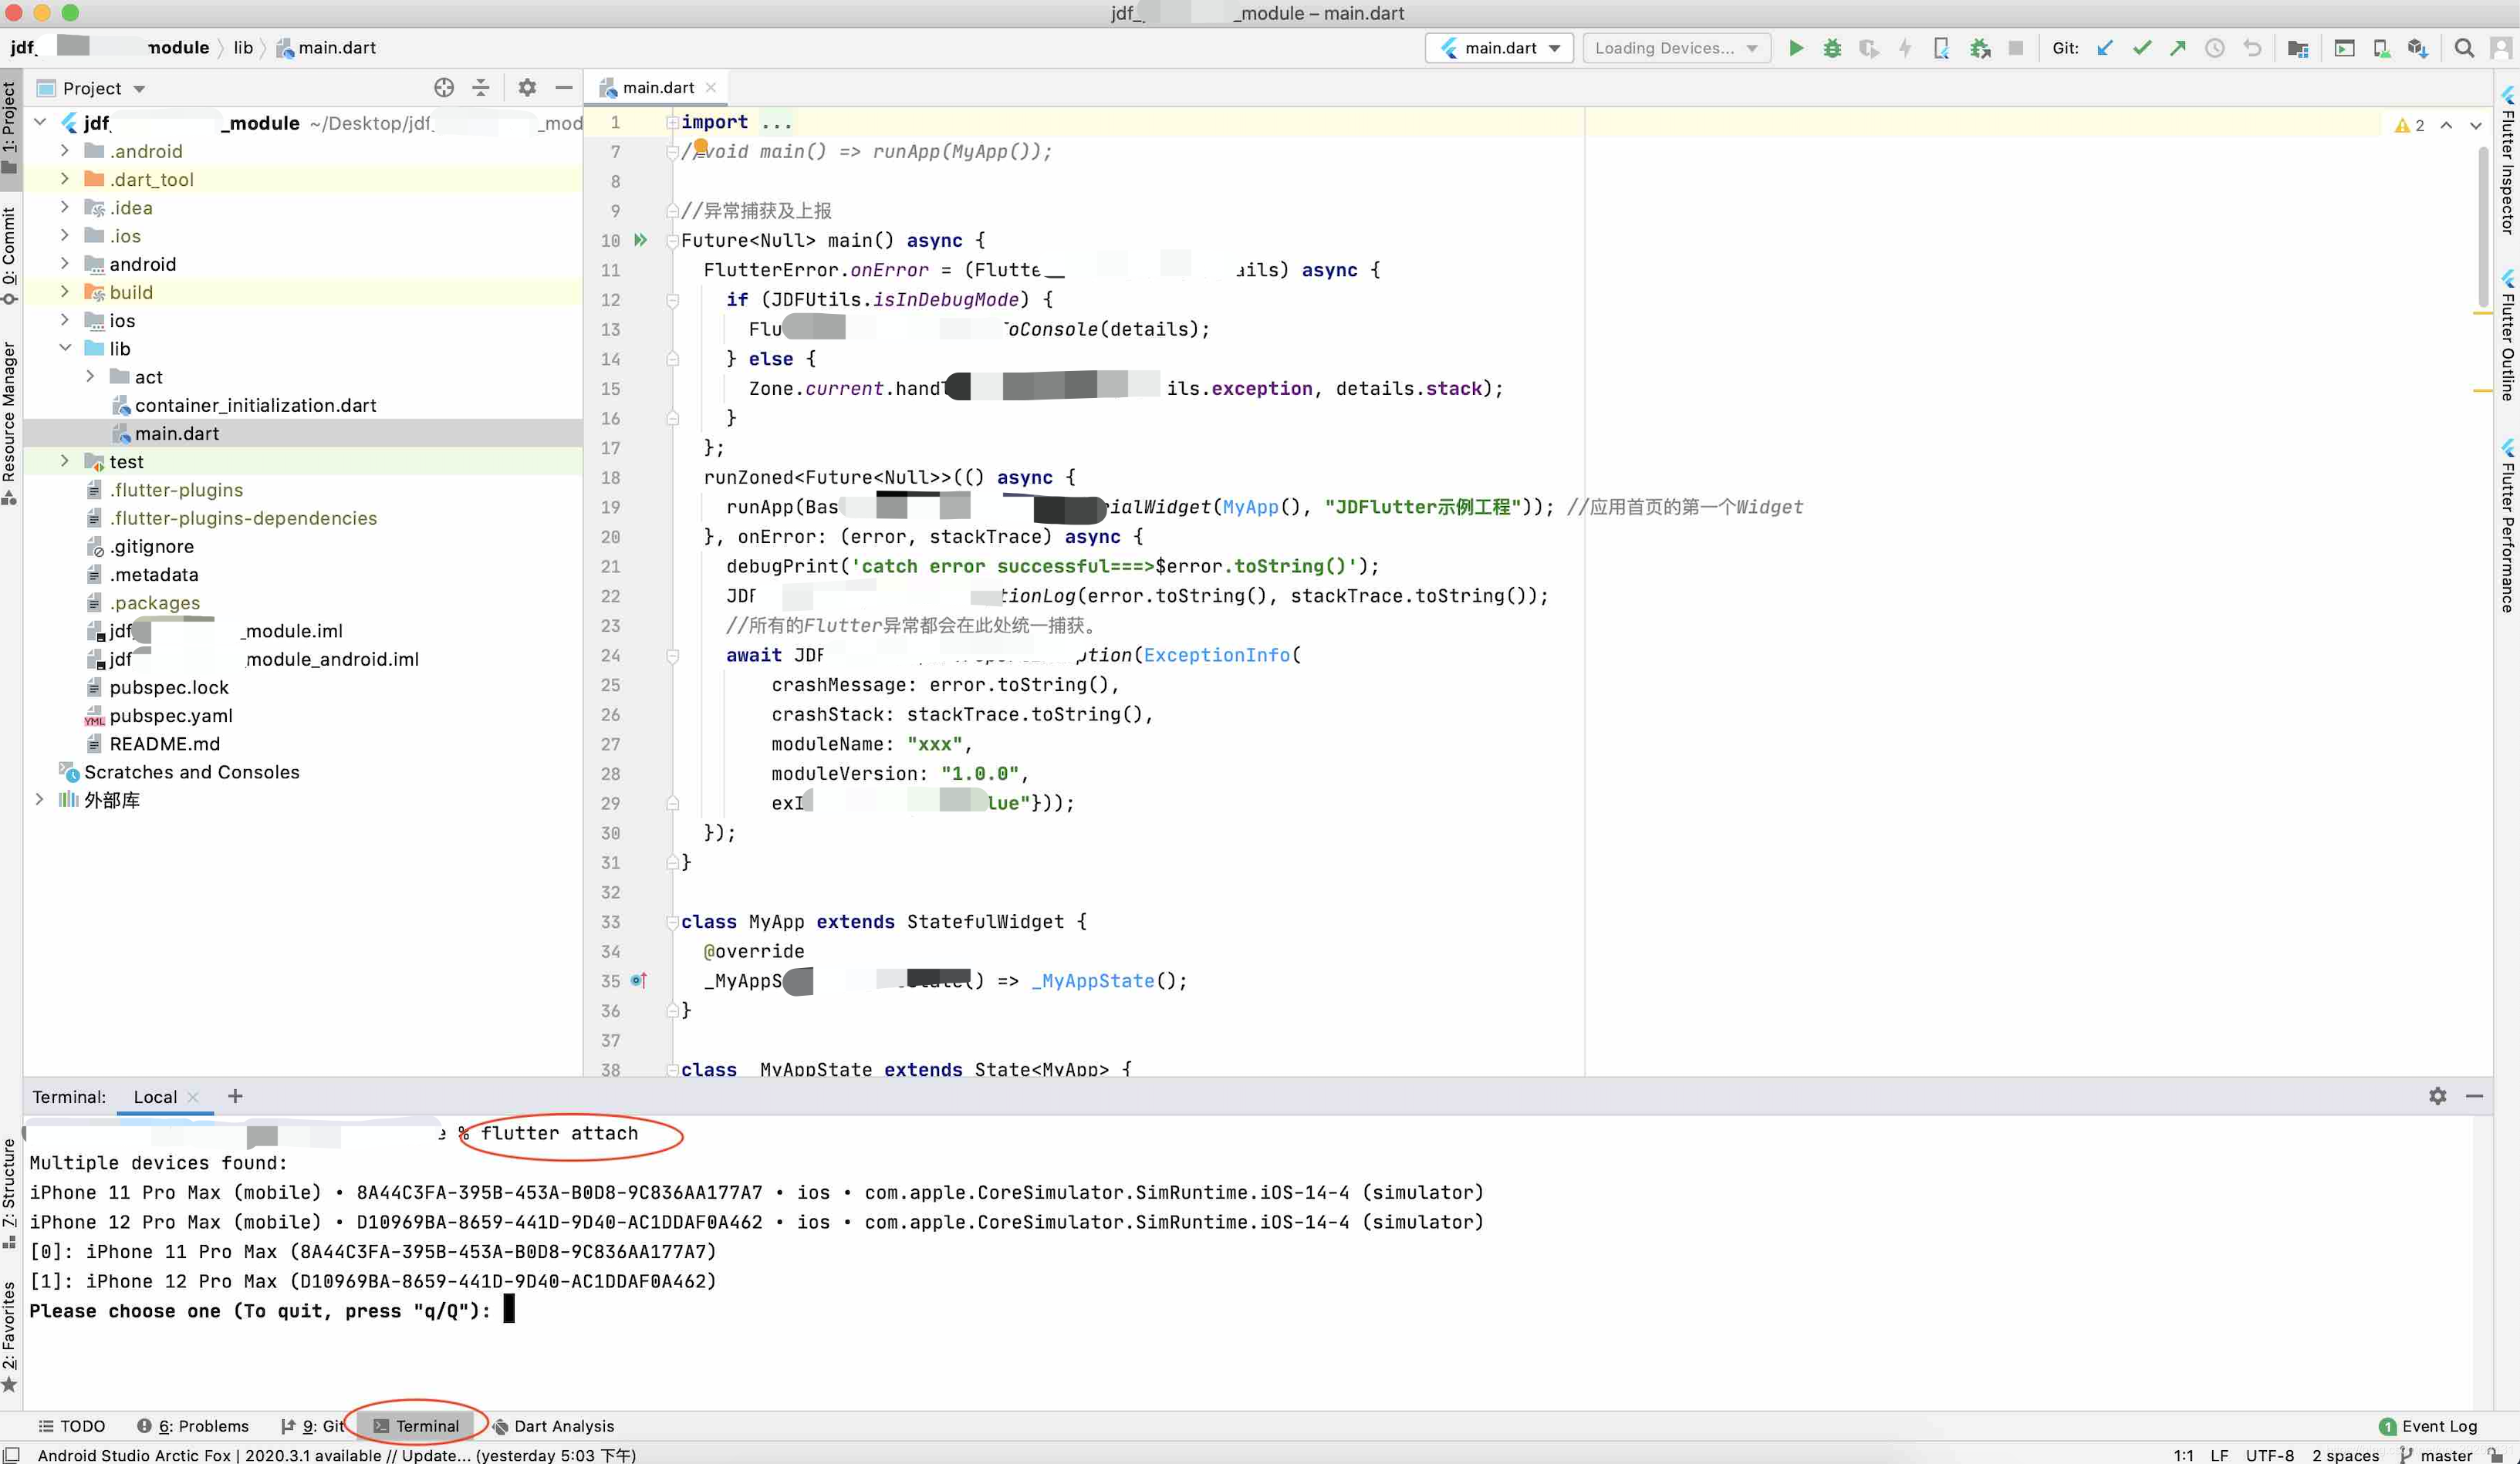Start debugging with the green bug icon
2520x1464 pixels.
[1832, 48]
